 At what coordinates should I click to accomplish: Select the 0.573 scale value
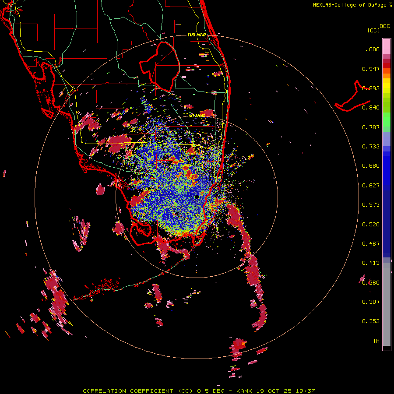tap(371, 205)
